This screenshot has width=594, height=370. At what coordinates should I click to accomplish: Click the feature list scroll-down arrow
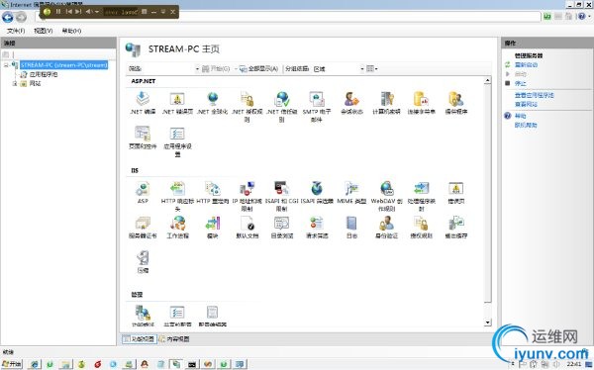click(487, 323)
